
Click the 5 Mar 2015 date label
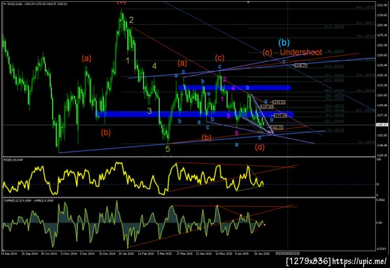coord(164,254)
